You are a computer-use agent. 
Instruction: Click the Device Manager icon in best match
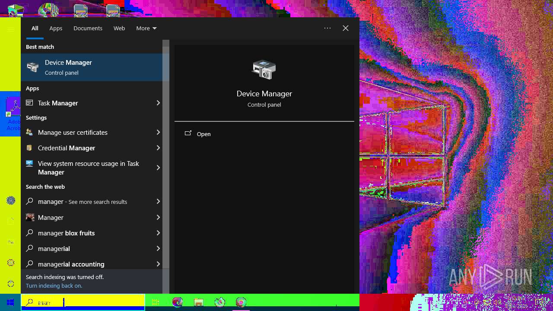coord(32,67)
